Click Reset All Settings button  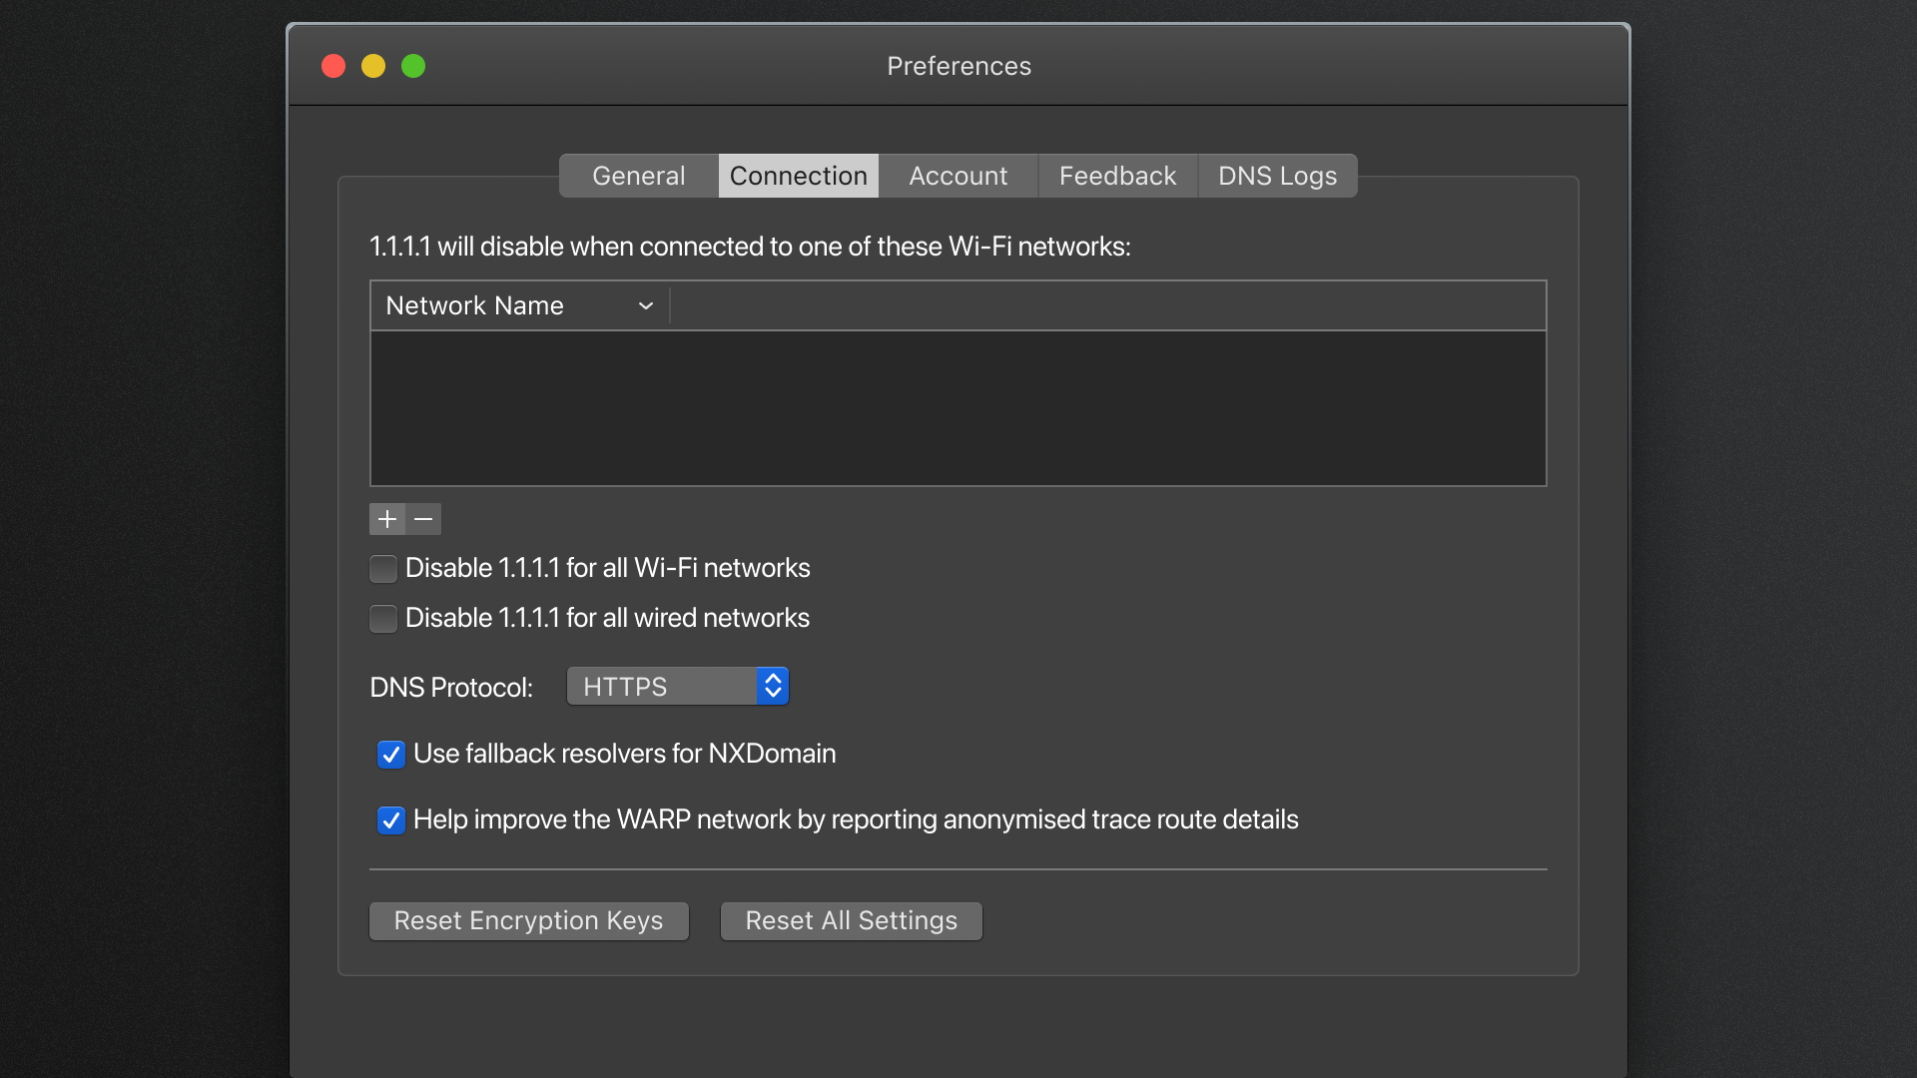[851, 920]
